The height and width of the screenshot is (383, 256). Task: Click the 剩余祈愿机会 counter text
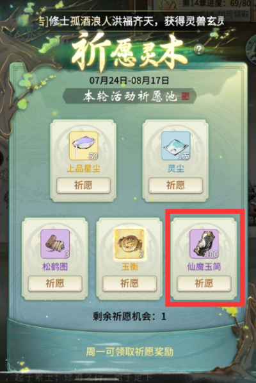(129, 317)
